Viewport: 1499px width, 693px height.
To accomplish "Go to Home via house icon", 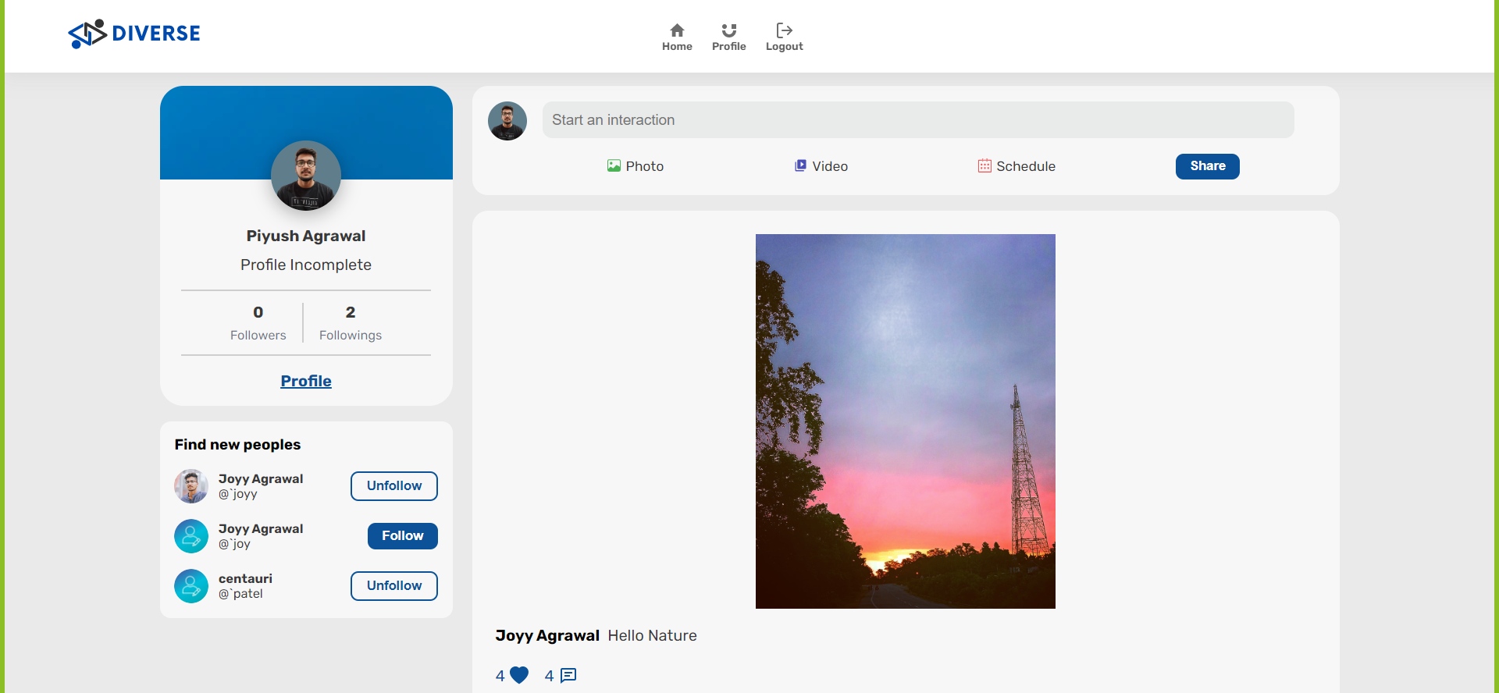I will pos(677,37).
